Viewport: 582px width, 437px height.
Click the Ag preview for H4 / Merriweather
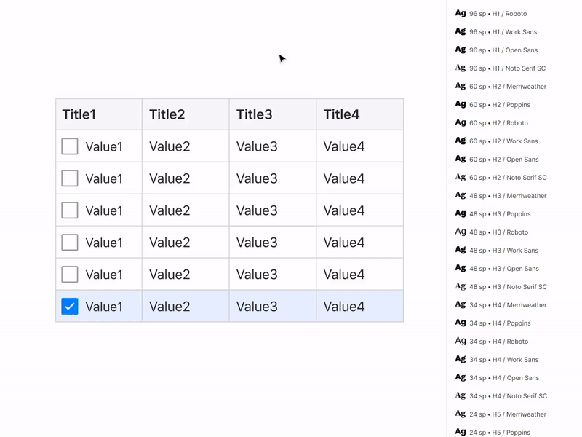click(461, 304)
